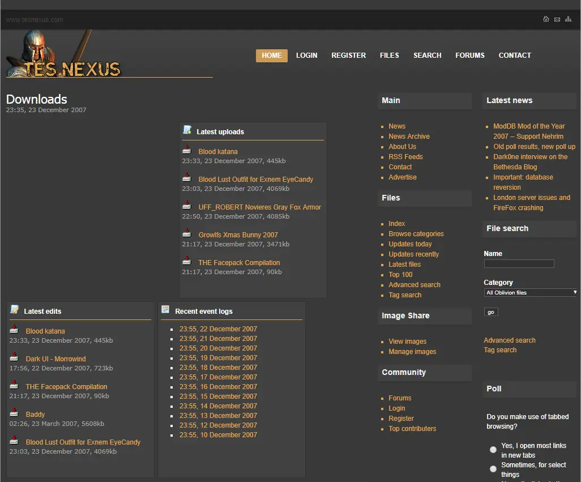
Task: Open View images under Image Share
Action: tap(408, 342)
